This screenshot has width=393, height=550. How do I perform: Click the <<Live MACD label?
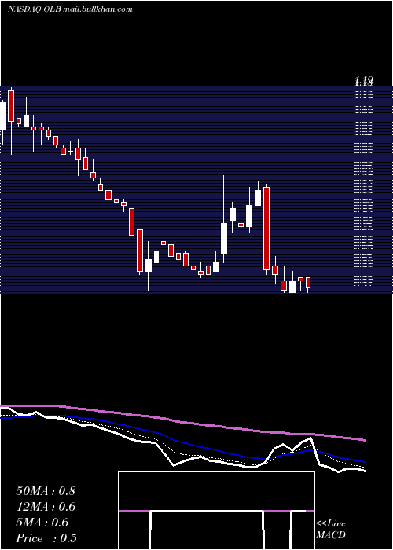click(331, 529)
